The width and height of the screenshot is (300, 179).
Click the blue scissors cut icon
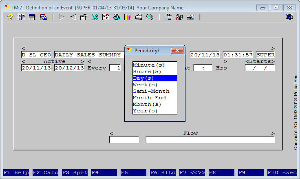[95, 17]
